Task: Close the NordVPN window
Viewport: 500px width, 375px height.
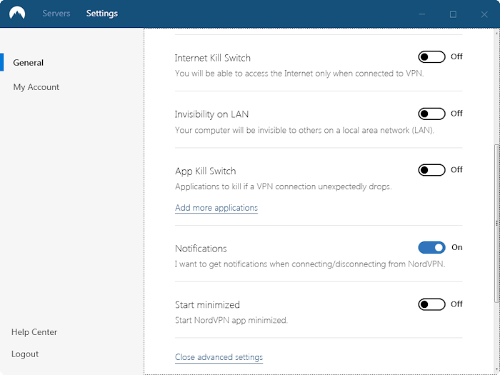Action: point(484,14)
